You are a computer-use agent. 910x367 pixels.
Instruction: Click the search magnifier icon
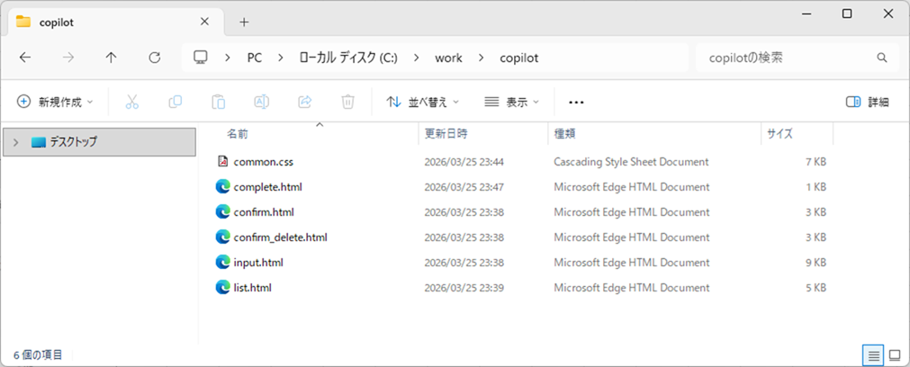881,58
